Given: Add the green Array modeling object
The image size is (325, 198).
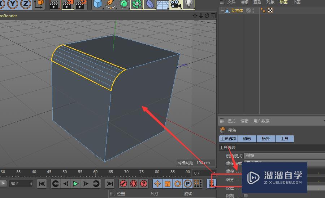Looking at the screenshot, I should pyautogui.click(x=136, y=4).
